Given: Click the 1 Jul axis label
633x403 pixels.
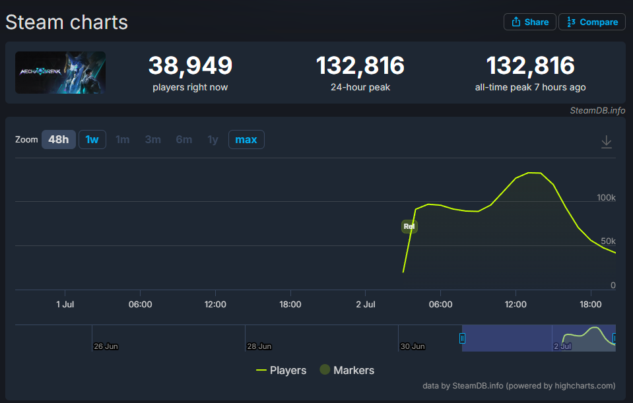Looking at the screenshot, I should point(65,304).
